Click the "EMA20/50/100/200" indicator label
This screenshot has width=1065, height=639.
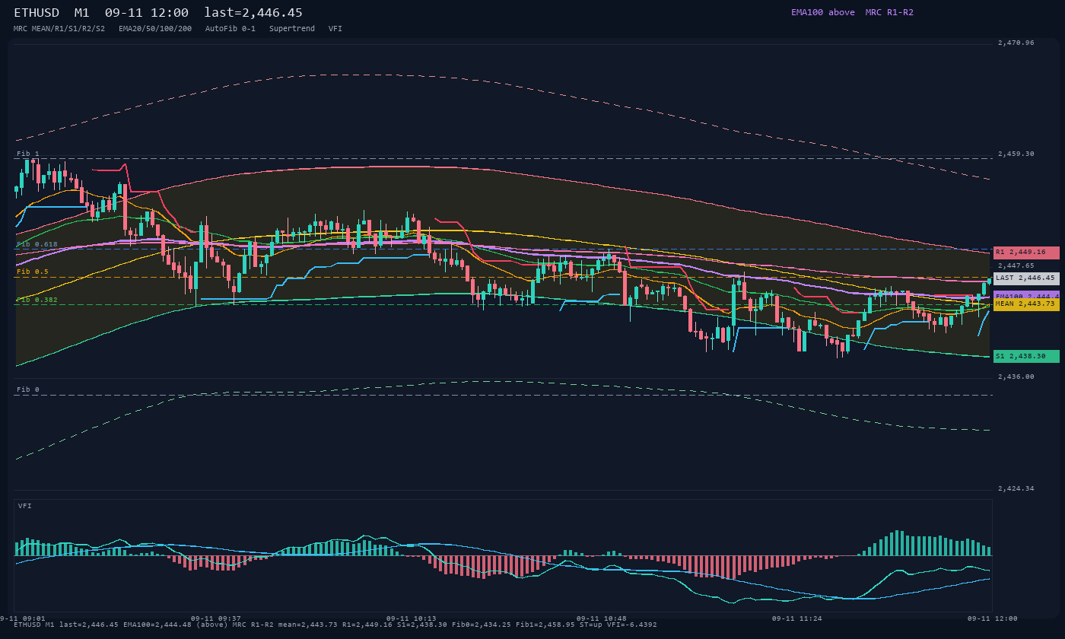[155, 29]
